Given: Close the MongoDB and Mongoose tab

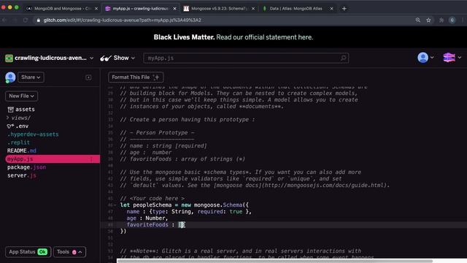Looking at the screenshot, I should (x=96, y=9).
